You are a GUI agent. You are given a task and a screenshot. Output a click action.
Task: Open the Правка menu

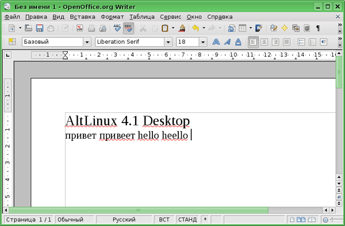pos(36,17)
